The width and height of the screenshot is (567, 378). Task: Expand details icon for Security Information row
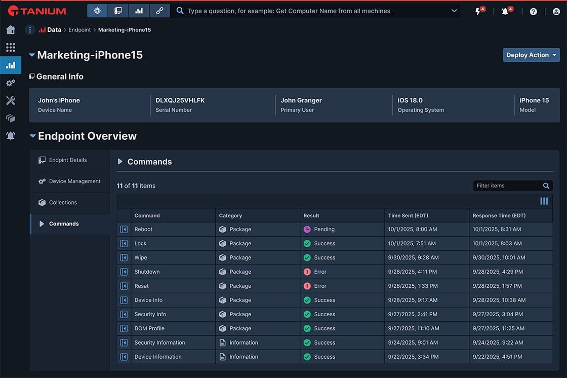(x=124, y=342)
